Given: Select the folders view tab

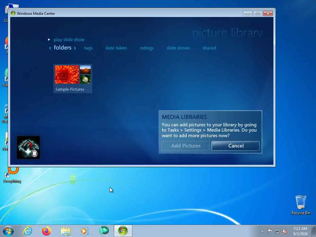Looking at the screenshot, I should 62,48.
